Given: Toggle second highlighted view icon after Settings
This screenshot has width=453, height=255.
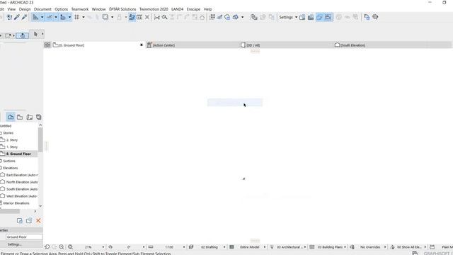Looking at the screenshot, I should (x=328, y=17).
